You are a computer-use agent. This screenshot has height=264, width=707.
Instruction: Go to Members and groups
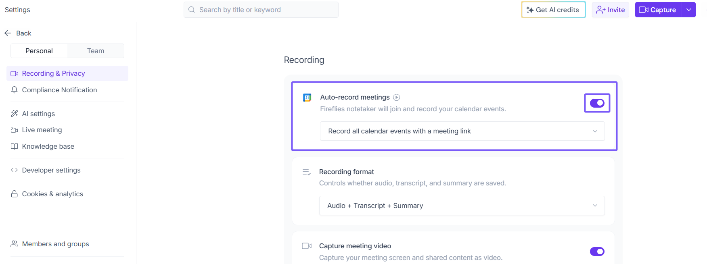coord(55,244)
